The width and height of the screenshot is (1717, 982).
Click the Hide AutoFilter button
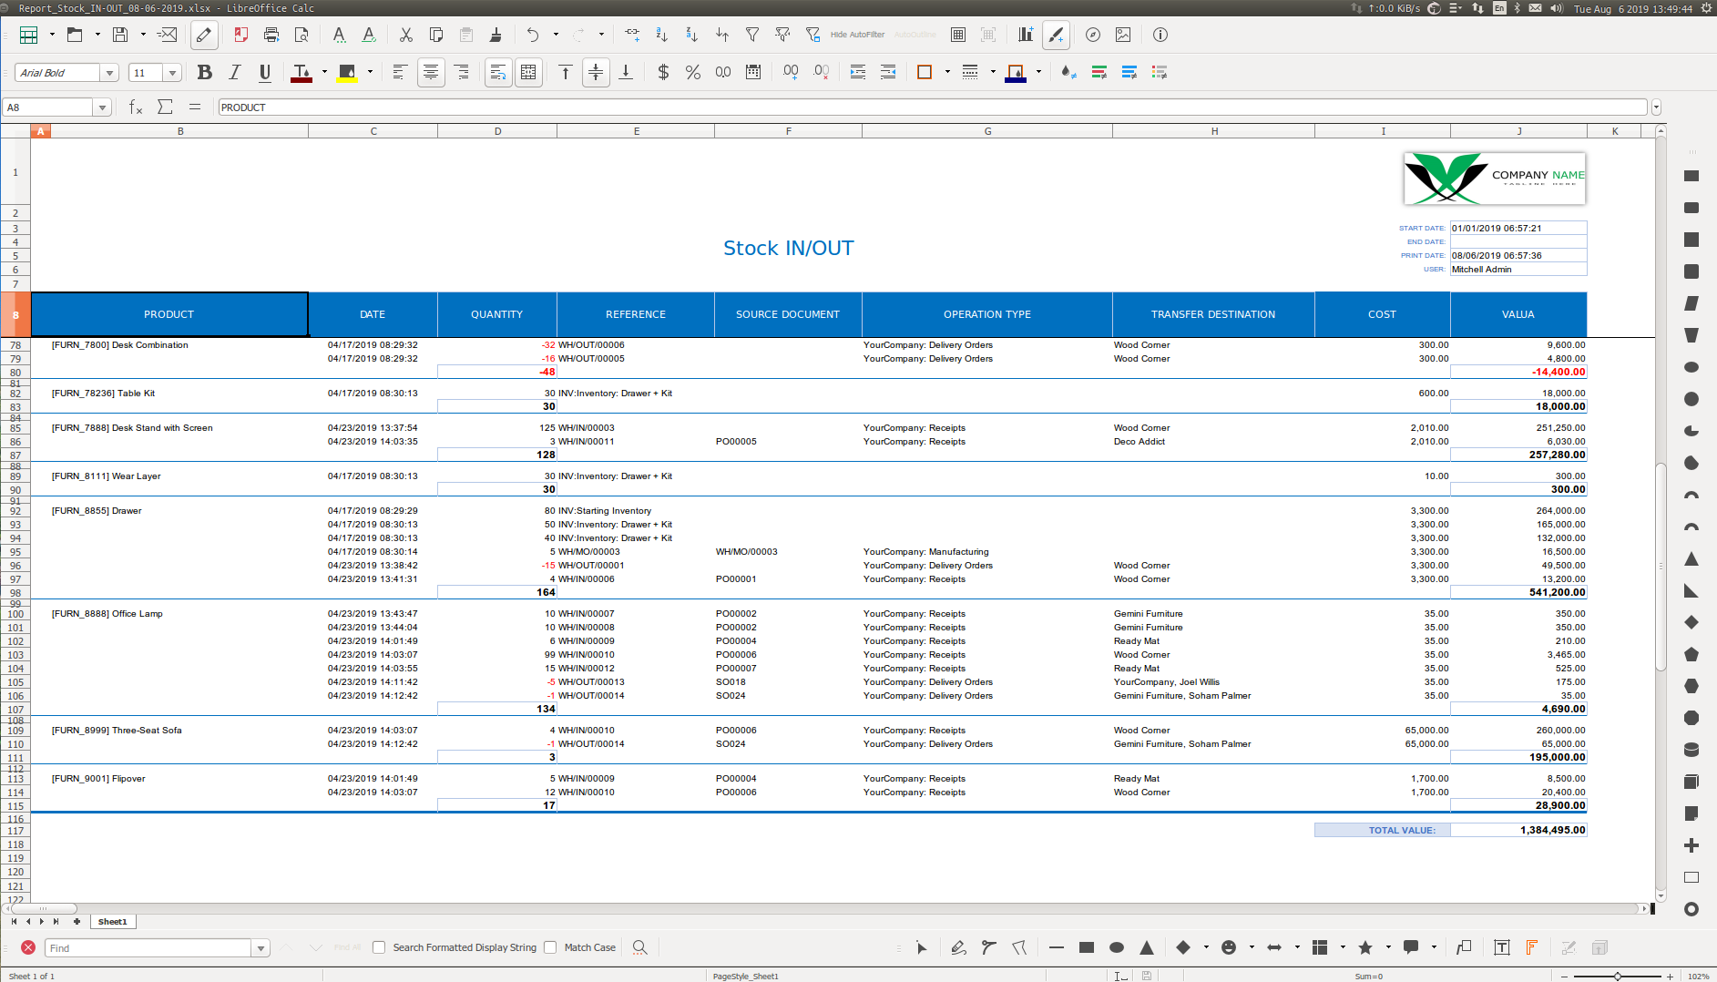tap(857, 35)
